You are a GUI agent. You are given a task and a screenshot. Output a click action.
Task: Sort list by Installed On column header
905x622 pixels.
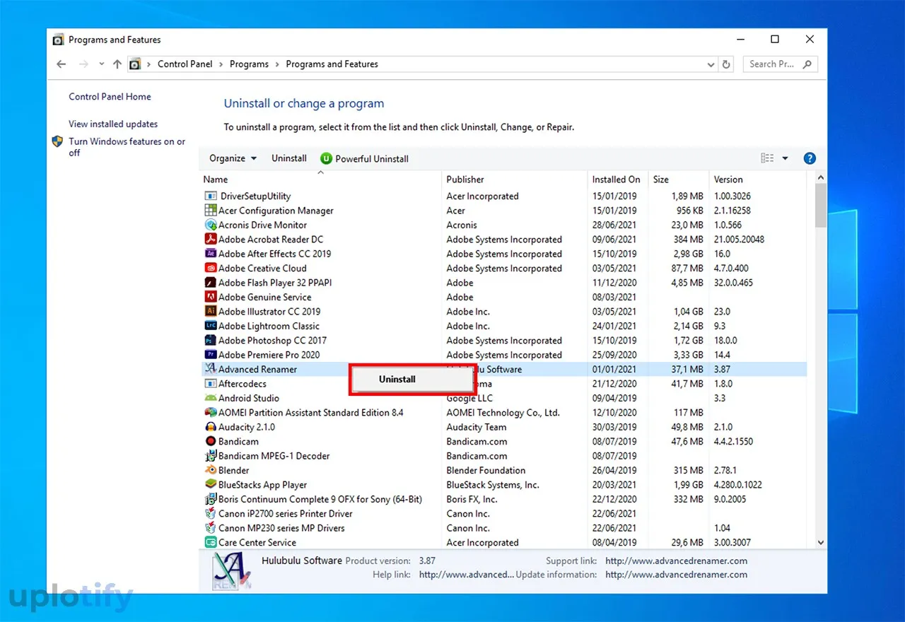tap(618, 180)
